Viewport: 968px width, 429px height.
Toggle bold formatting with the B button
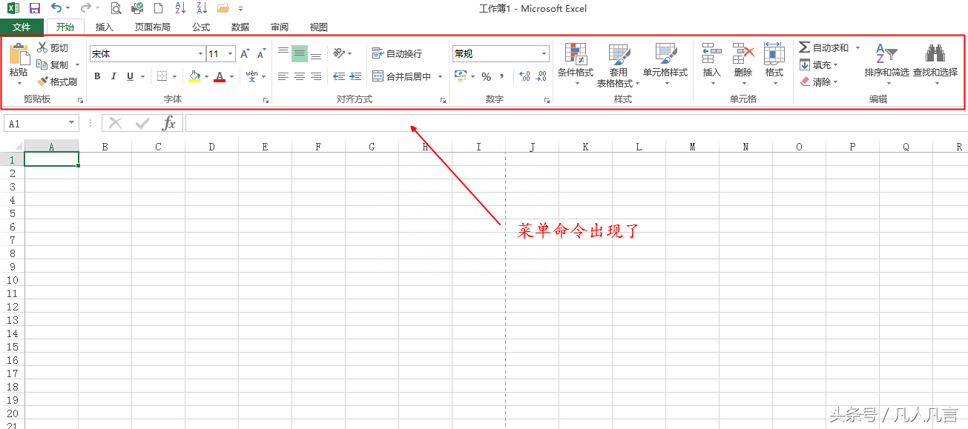tap(96, 76)
